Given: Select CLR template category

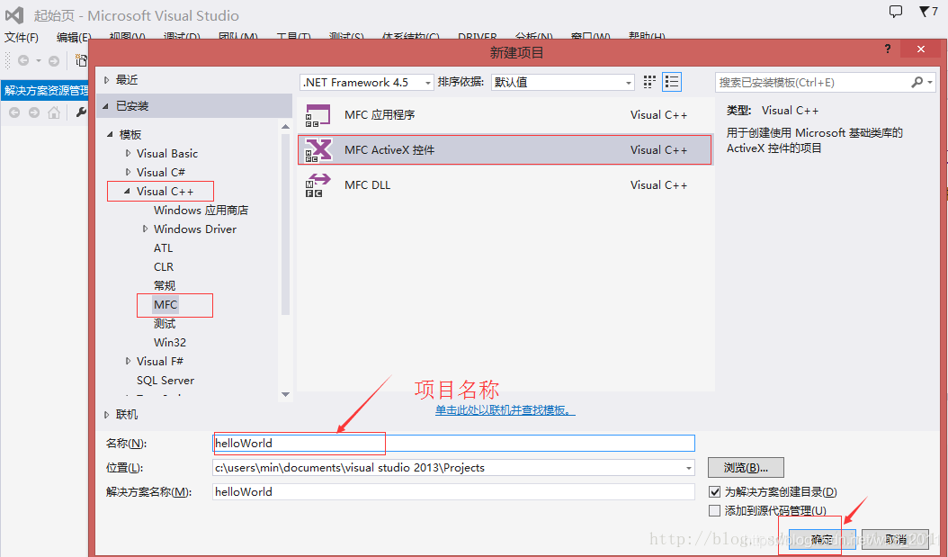Looking at the screenshot, I should 163,266.
